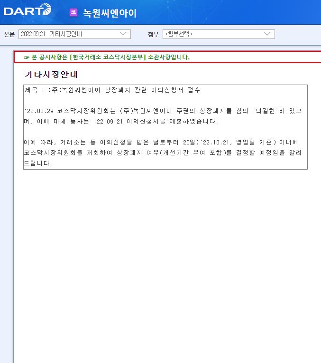The image size is (321, 363).
Task: Click the 첨부 label
Action: click(x=154, y=35)
